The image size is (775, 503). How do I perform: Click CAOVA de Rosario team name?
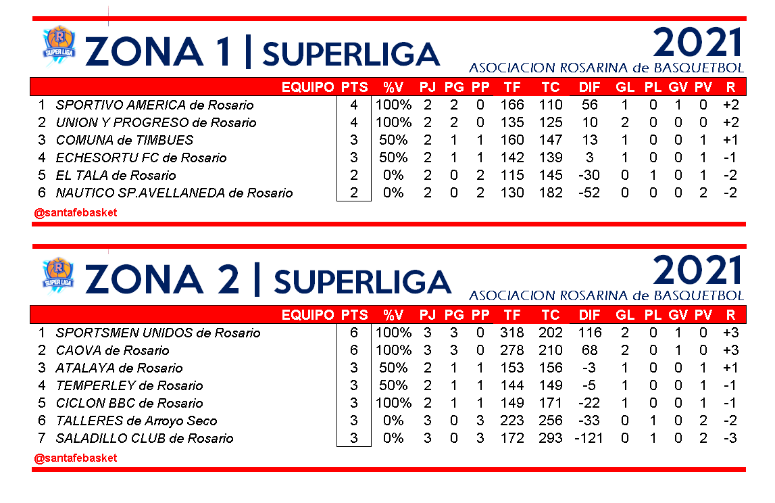click(x=112, y=350)
